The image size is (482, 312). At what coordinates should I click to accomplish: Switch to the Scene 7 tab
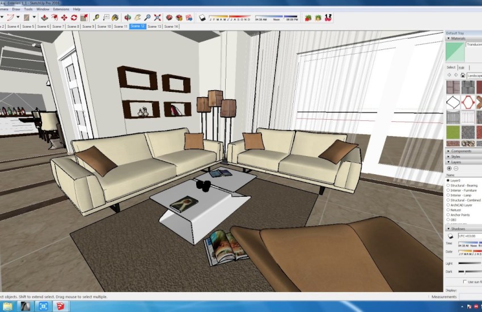[58, 27]
